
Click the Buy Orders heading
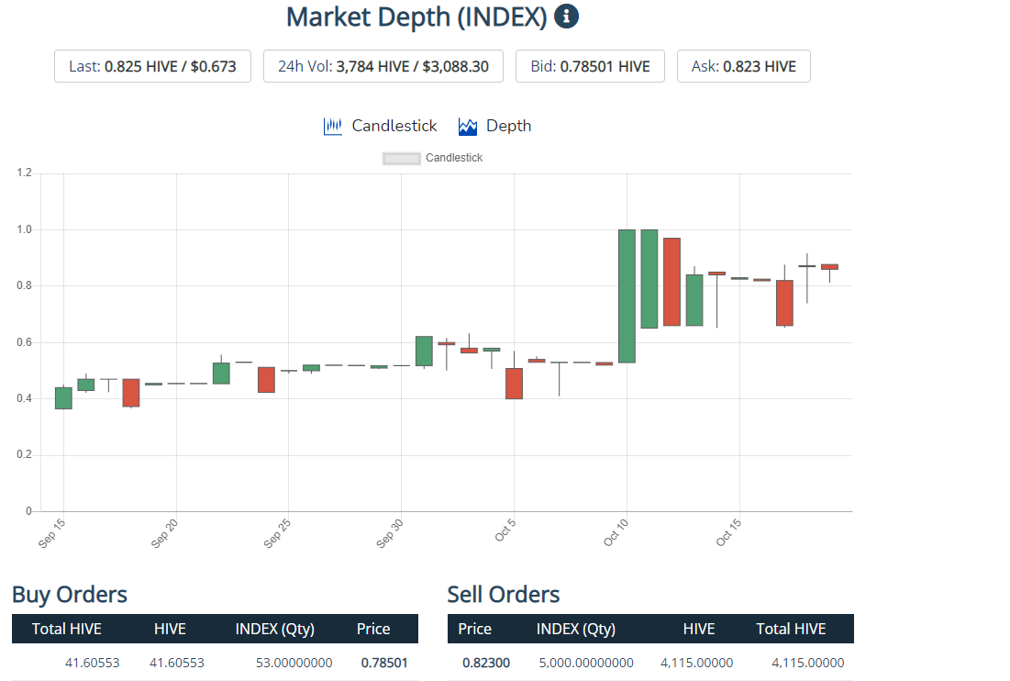pos(70,595)
